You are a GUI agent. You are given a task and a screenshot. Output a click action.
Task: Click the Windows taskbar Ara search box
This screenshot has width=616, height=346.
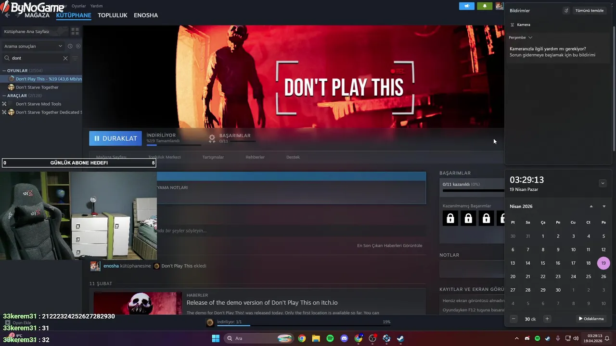tap(260, 338)
